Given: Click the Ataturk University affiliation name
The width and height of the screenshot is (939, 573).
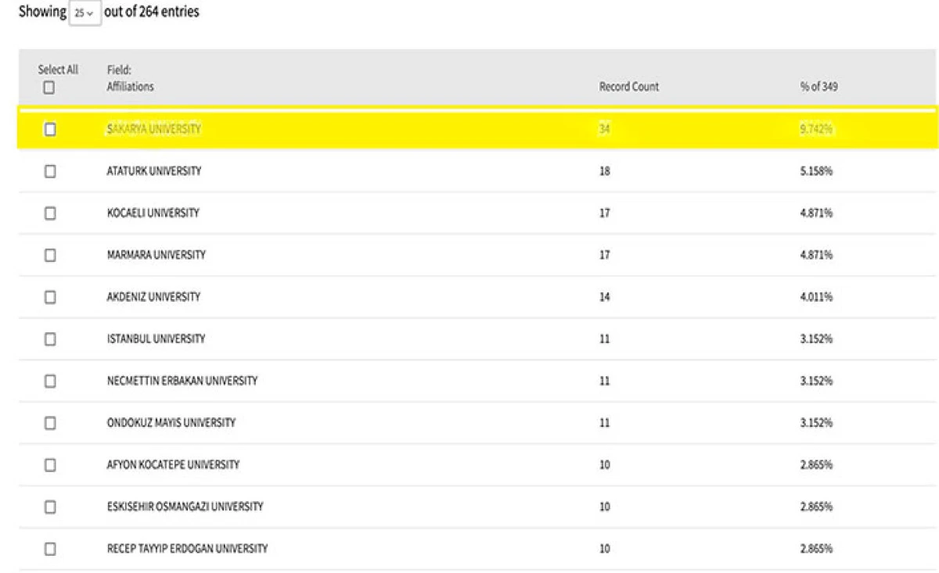Looking at the screenshot, I should pyautogui.click(x=153, y=171).
